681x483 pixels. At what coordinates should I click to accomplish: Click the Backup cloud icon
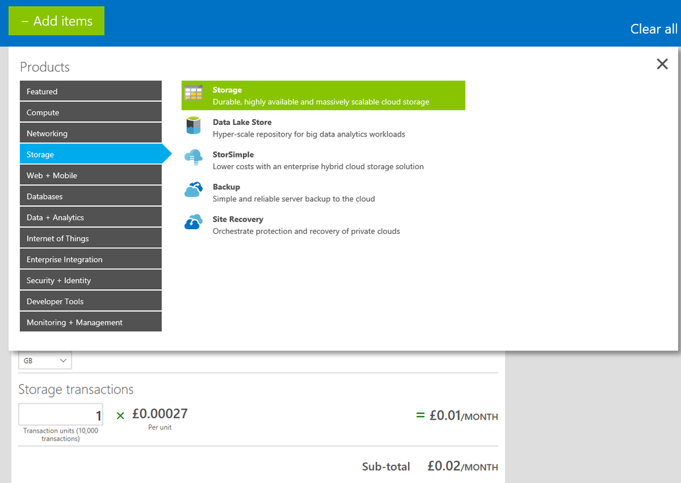point(193,190)
